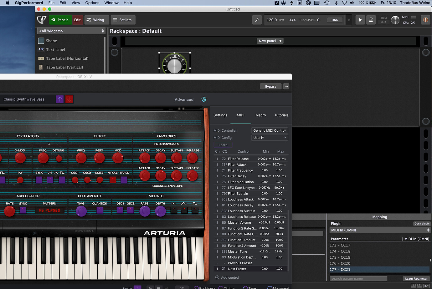Screen dimensions: 432x289
Task: Toggle the oscillator 2 SYNC button
Action: pos(39,180)
